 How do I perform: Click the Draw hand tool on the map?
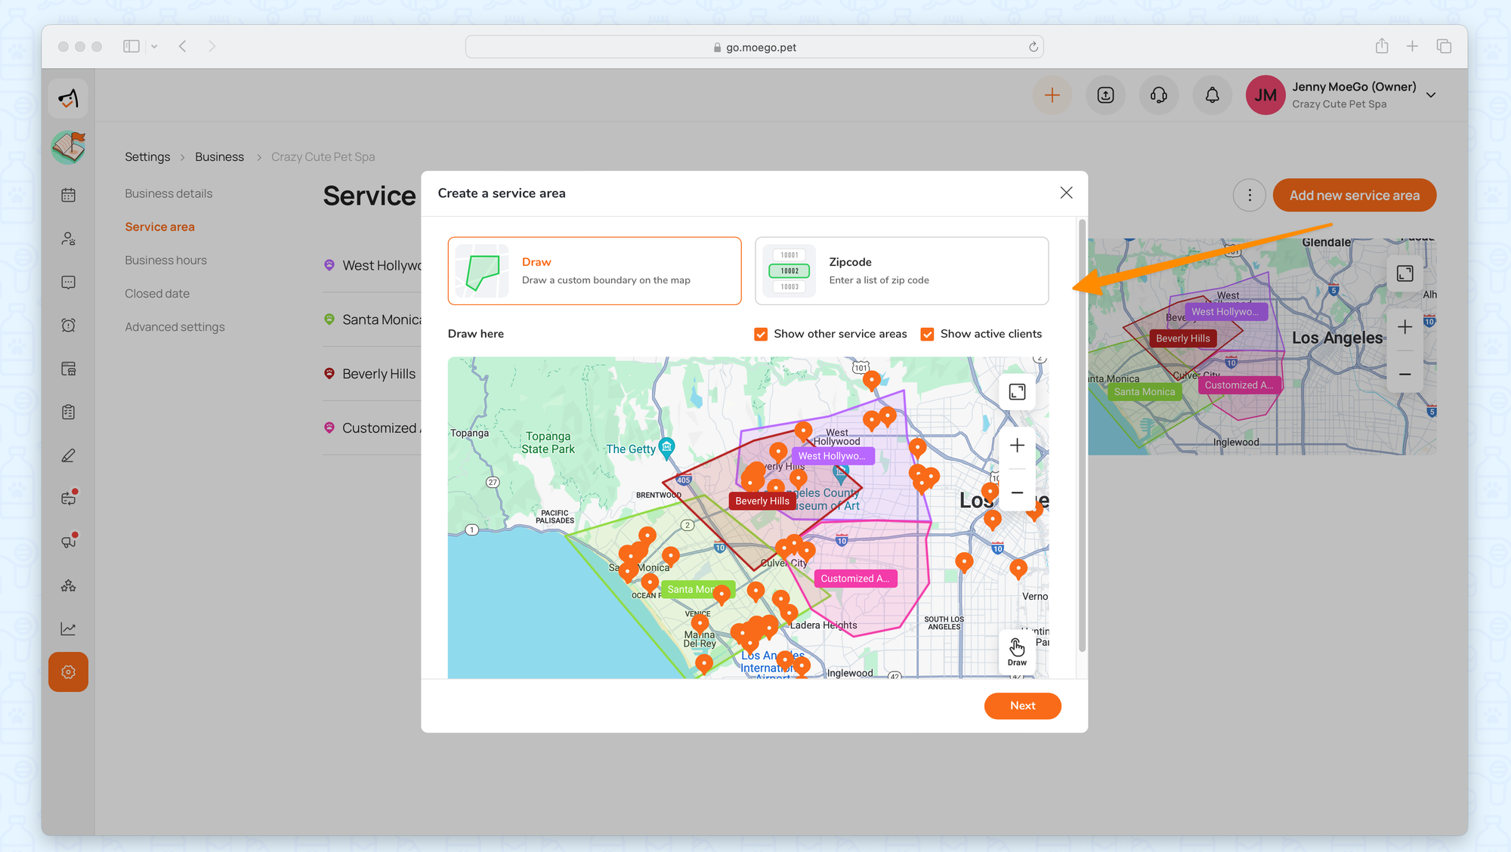1017,650
